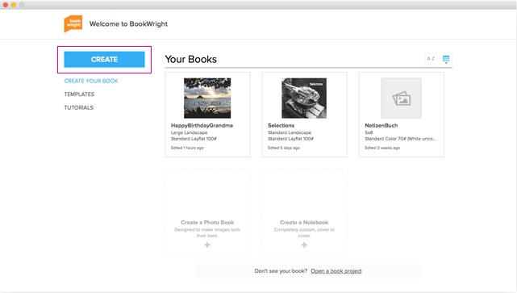Choose the Create a Notebook heading
This screenshot has width=517, height=293.
pyautogui.click(x=304, y=223)
